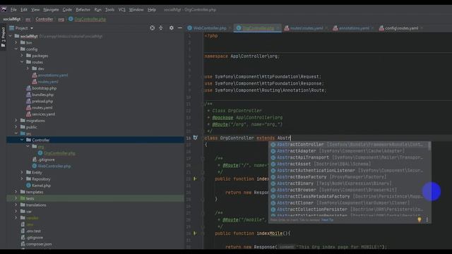Click the config\routes.yaml tab YAML icon
452x254 pixels.
click(381, 28)
